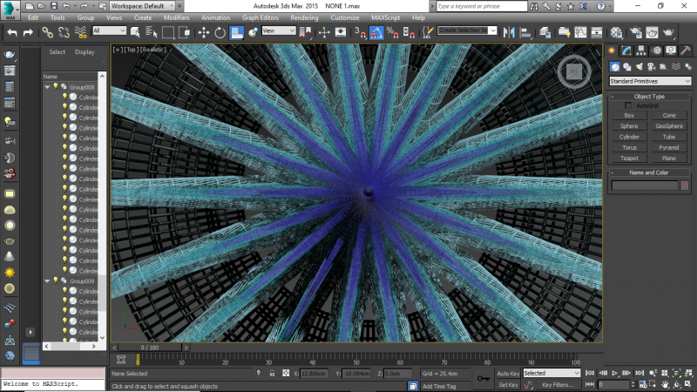The width and height of the screenshot is (697, 392).
Task: Click the Key Filters button
Action: pos(558,385)
